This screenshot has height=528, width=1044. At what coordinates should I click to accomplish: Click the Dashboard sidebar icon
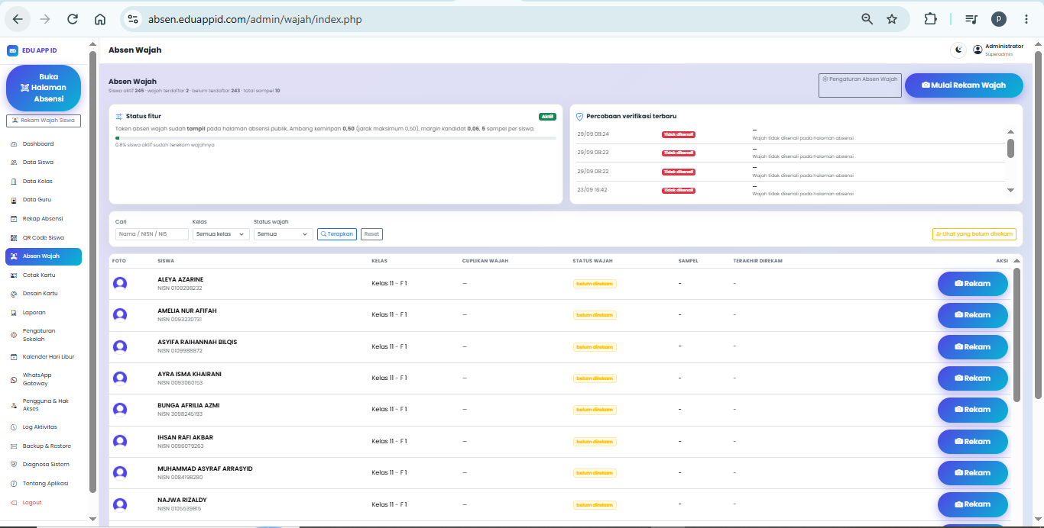[14, 144]
